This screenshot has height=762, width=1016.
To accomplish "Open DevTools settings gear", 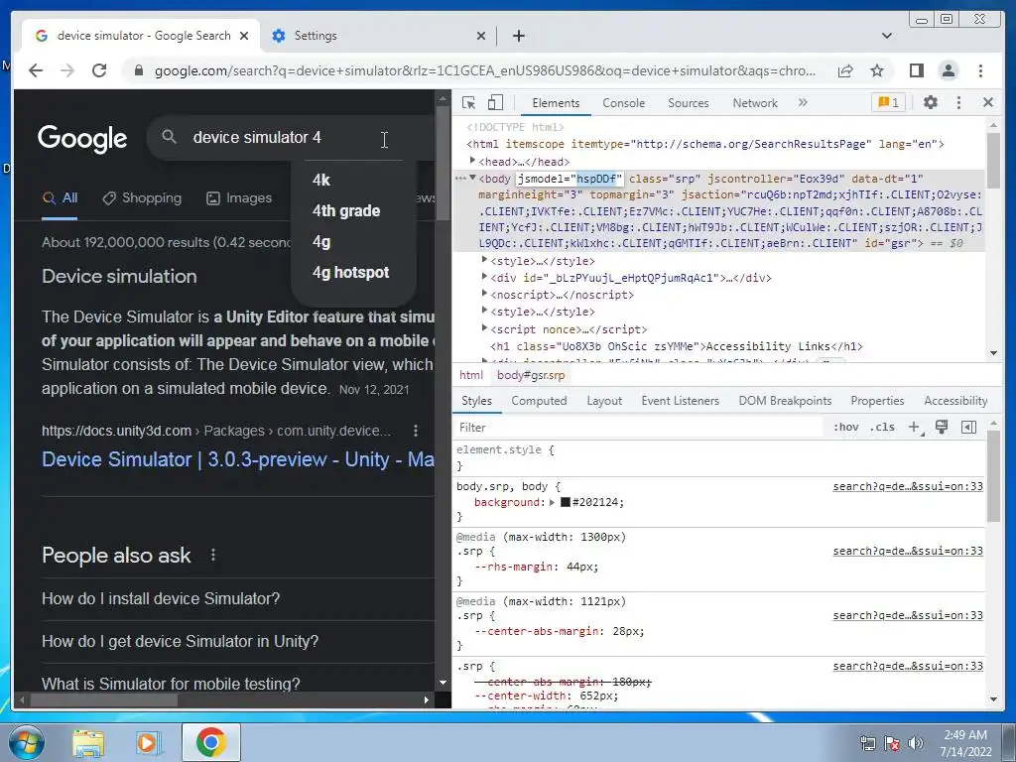I will 931,102.
